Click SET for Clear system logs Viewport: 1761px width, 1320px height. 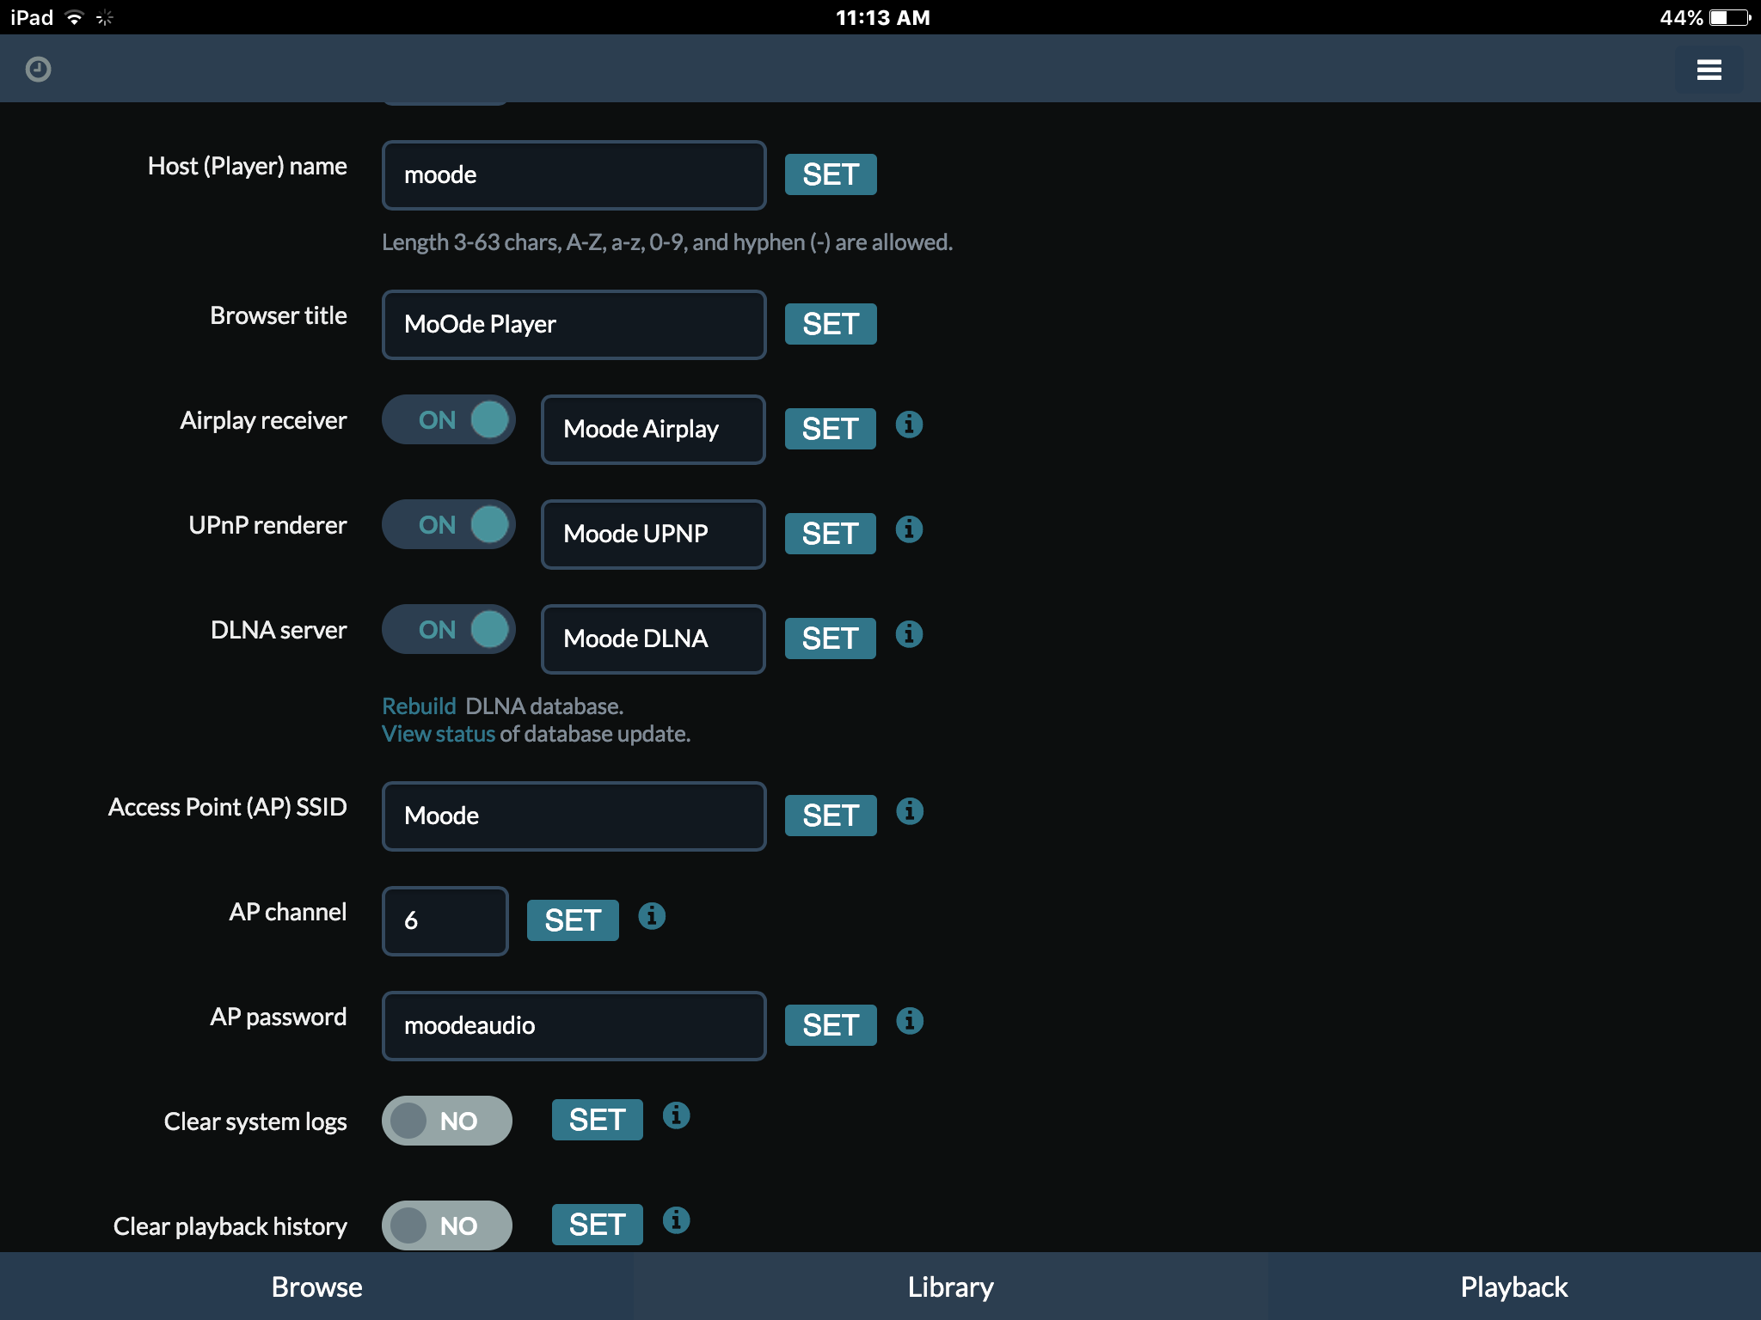pos(598,1120)
